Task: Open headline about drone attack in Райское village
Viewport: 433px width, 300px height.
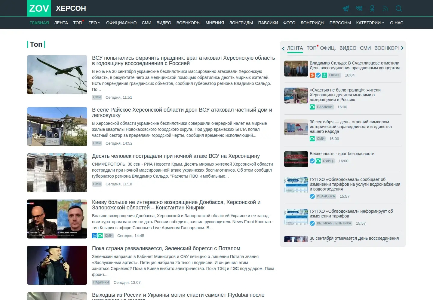Action: pyautogui.click(x=182, y=112)
